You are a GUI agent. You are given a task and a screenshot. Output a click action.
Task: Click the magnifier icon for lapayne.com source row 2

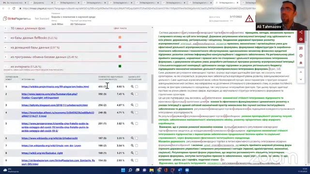pyautogui.click(x=132, y=94)
